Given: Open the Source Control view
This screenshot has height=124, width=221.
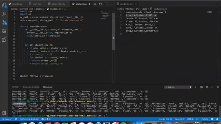Looking at the screenshot, I should 4,22.
